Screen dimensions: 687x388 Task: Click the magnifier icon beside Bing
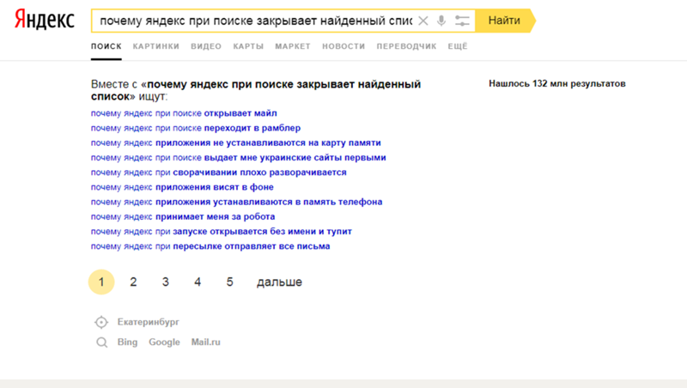[x=101, y=343]
